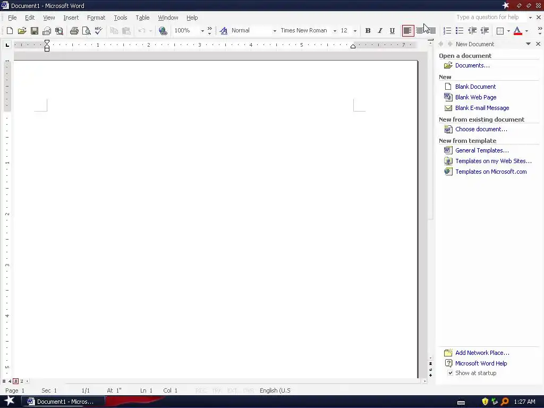Apply Outside Border button
The image size is (544, 408).
click(500, 30)
